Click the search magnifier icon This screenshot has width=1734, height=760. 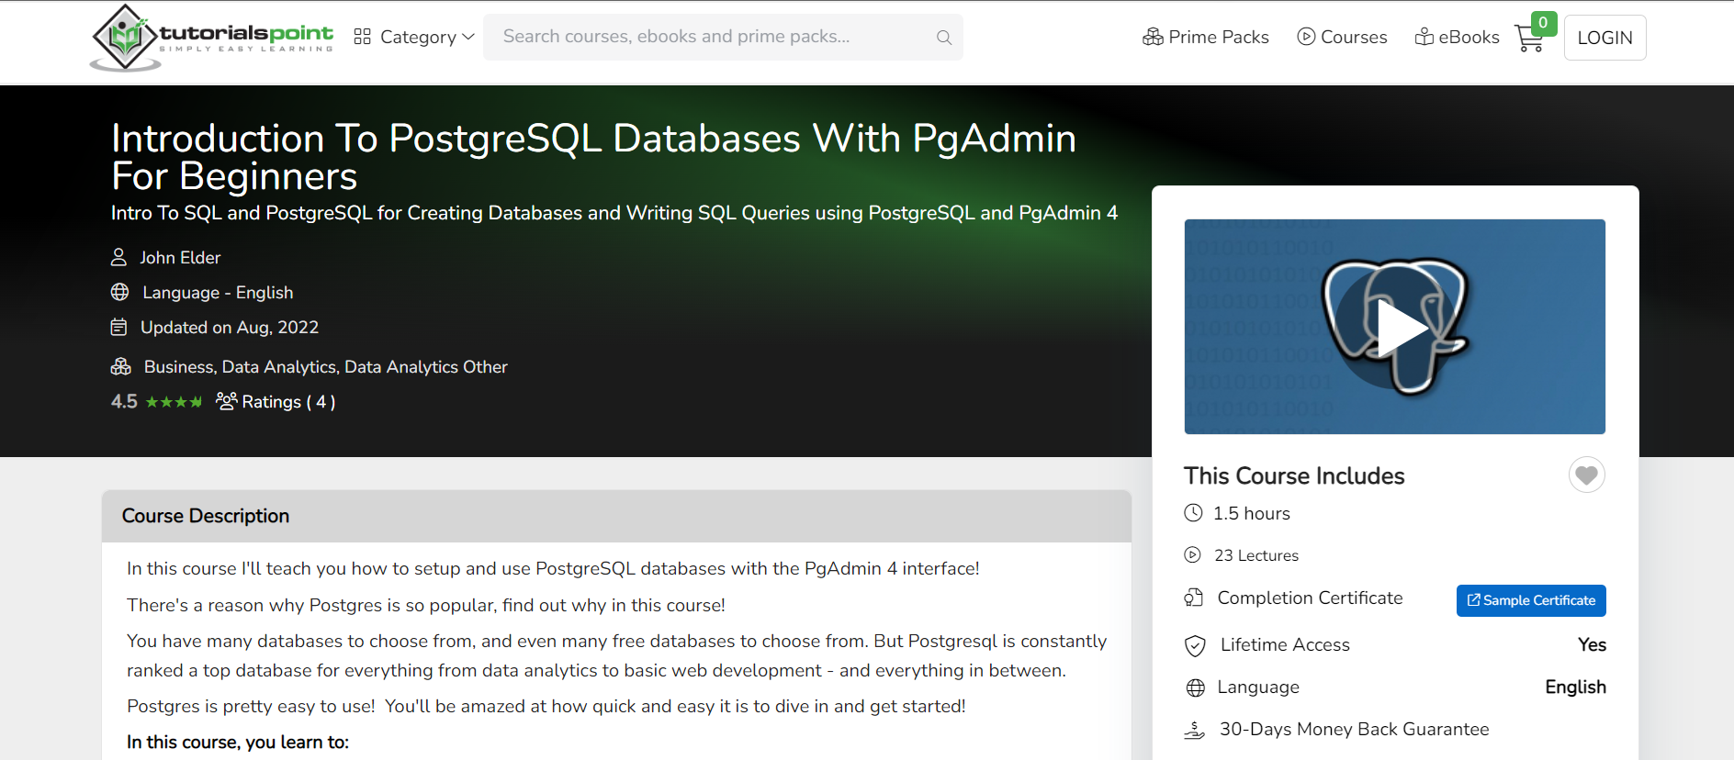943,38
